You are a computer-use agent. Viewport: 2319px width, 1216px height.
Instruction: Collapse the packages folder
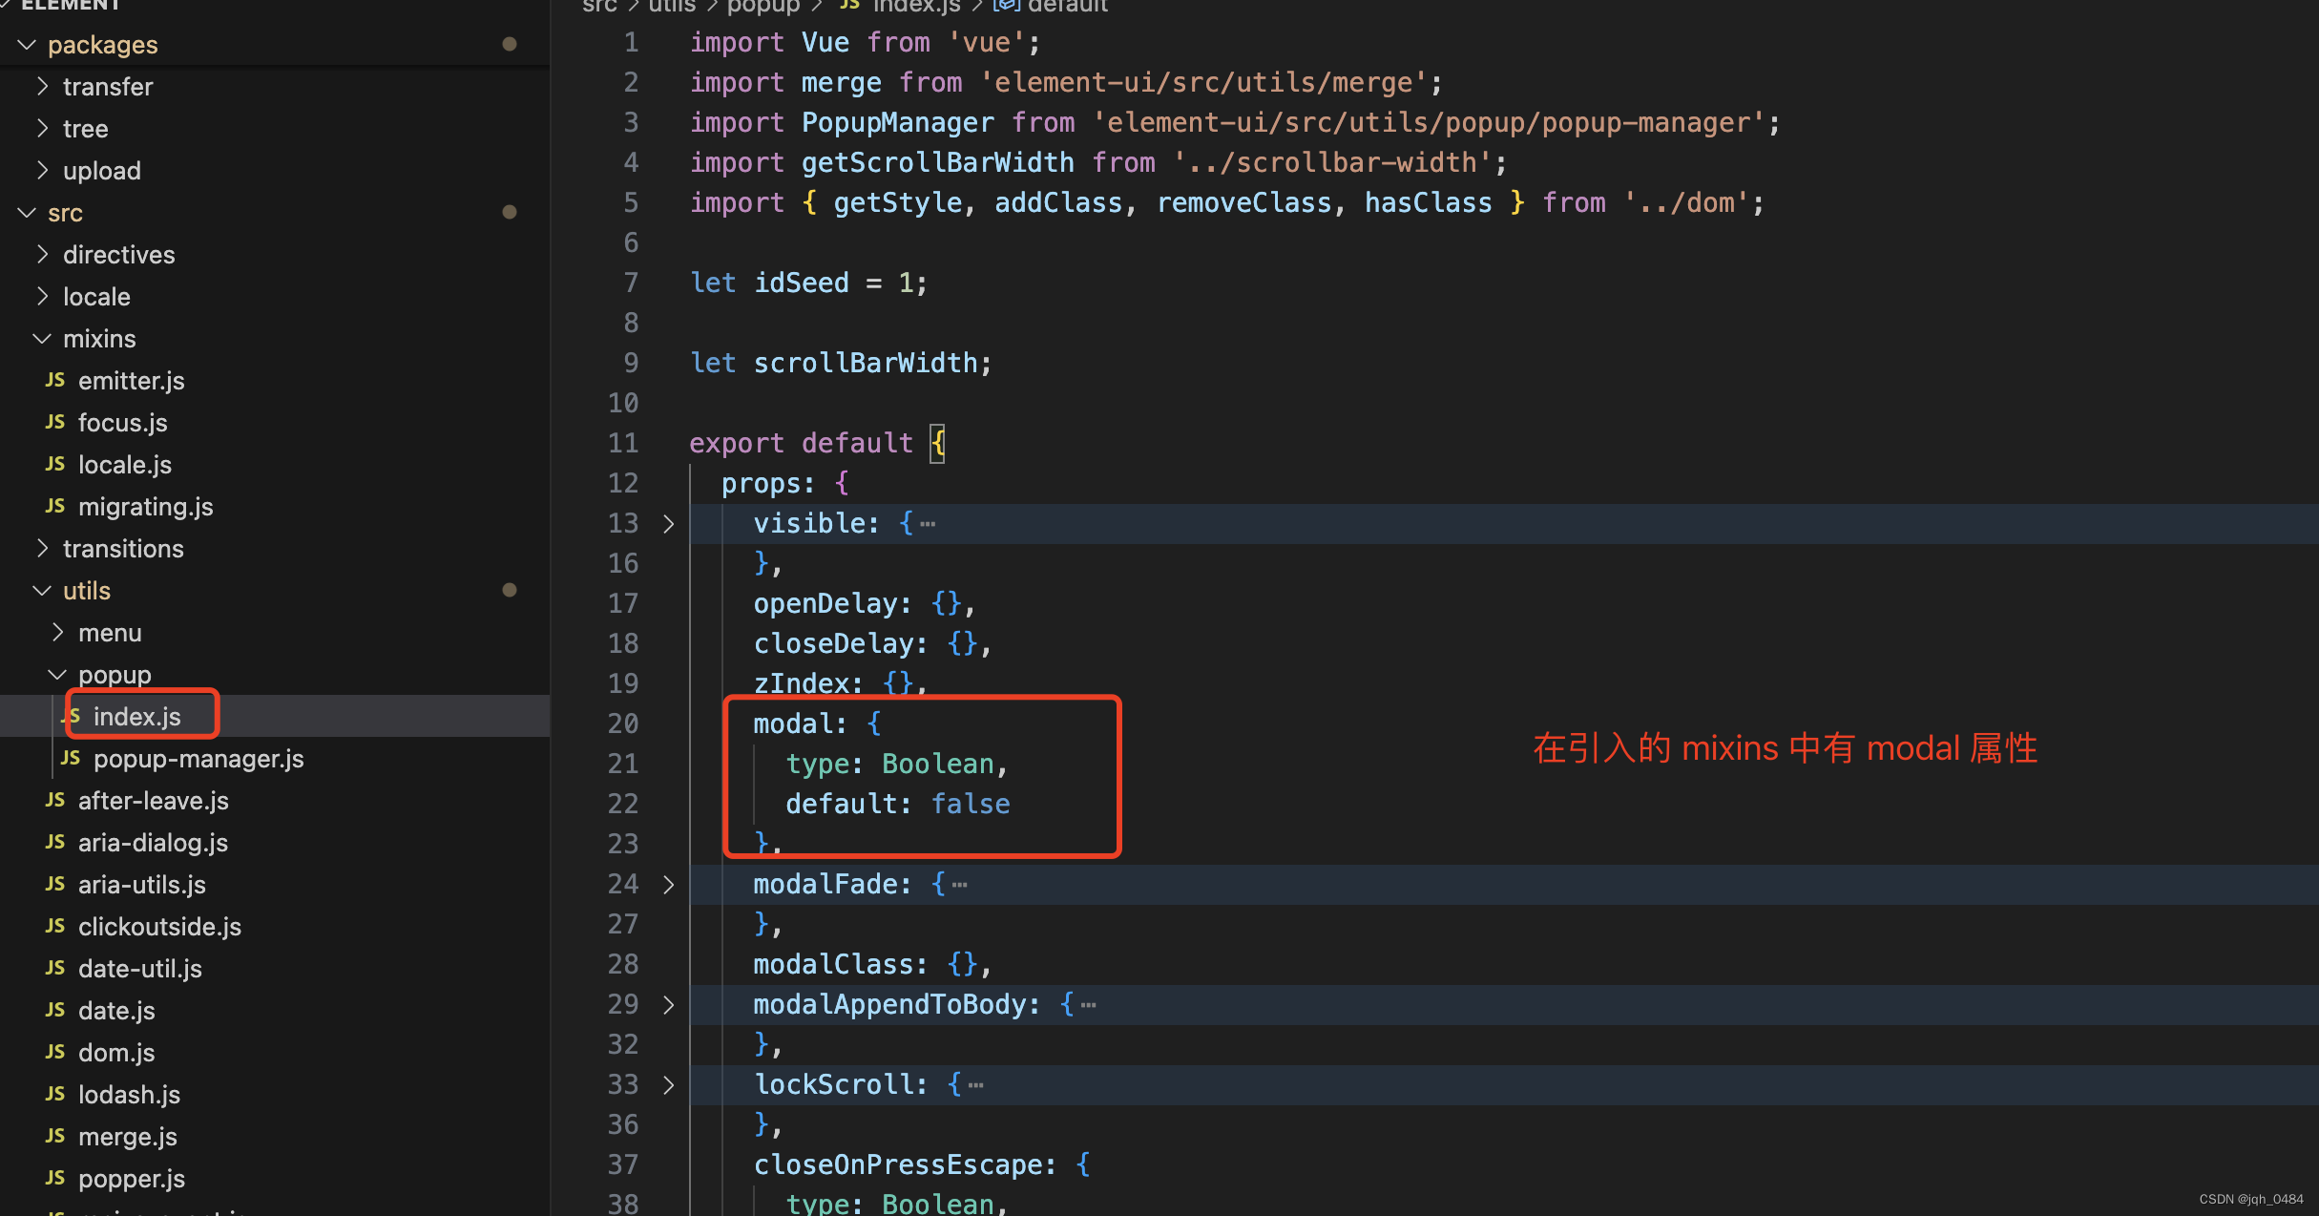tap(27, 45)
